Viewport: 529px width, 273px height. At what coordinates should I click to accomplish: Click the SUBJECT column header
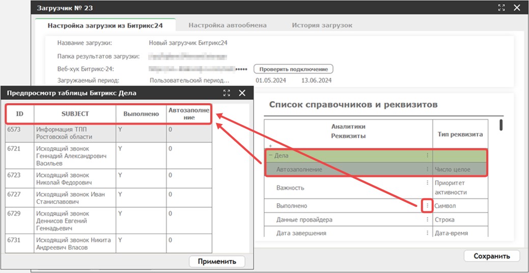click(75, 114)
